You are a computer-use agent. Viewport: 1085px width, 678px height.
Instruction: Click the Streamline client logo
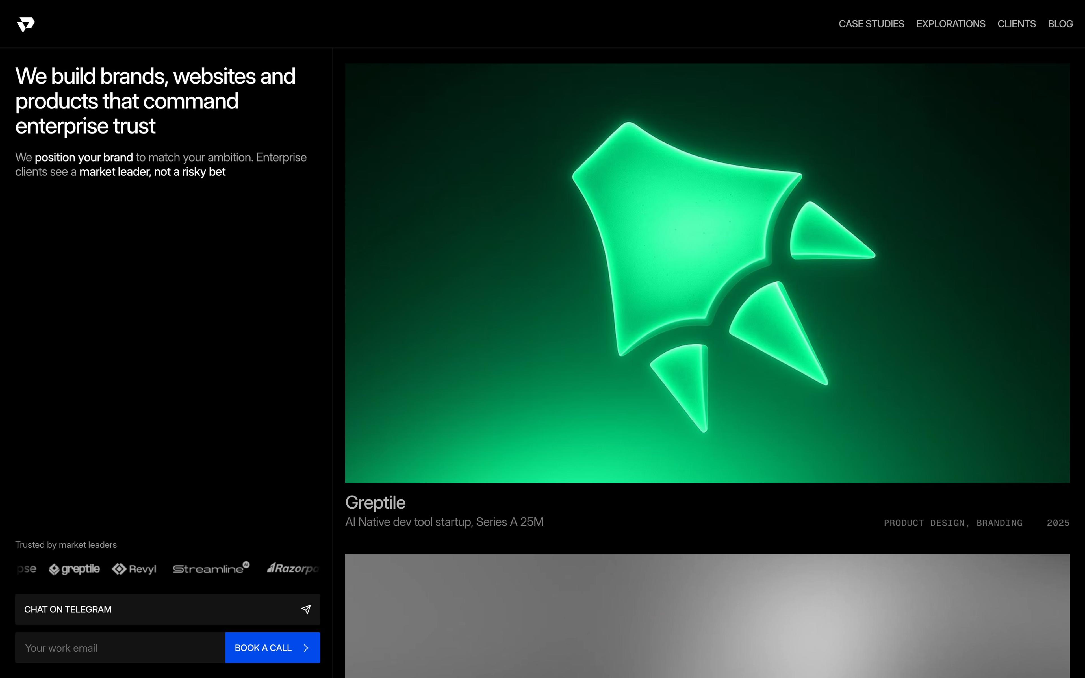(211, 568)
